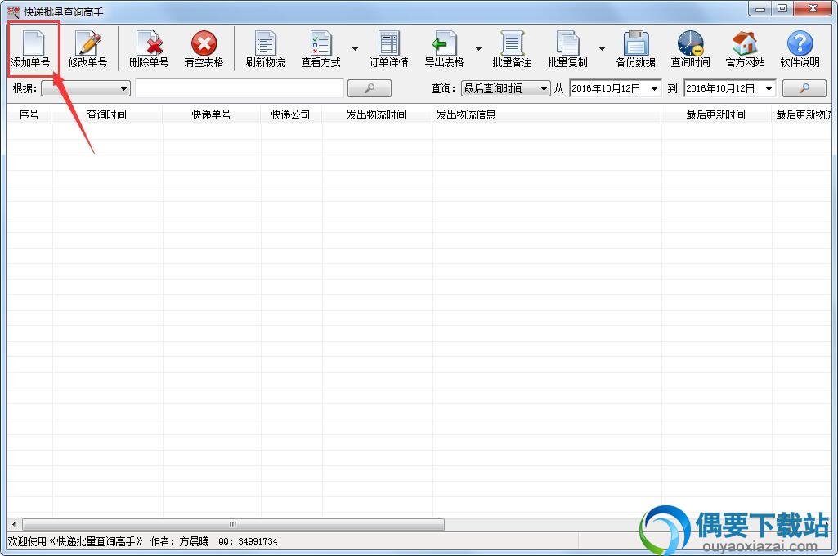Click the horizontal scrollbar left arrow

pyautogui.click(x=14, y=524)
